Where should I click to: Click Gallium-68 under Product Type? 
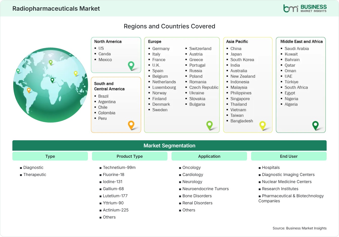pos(113,189)
